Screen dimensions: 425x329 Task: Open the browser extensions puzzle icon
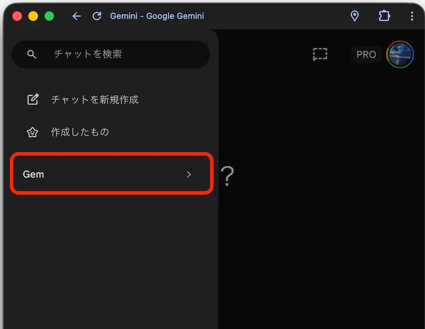384,16
